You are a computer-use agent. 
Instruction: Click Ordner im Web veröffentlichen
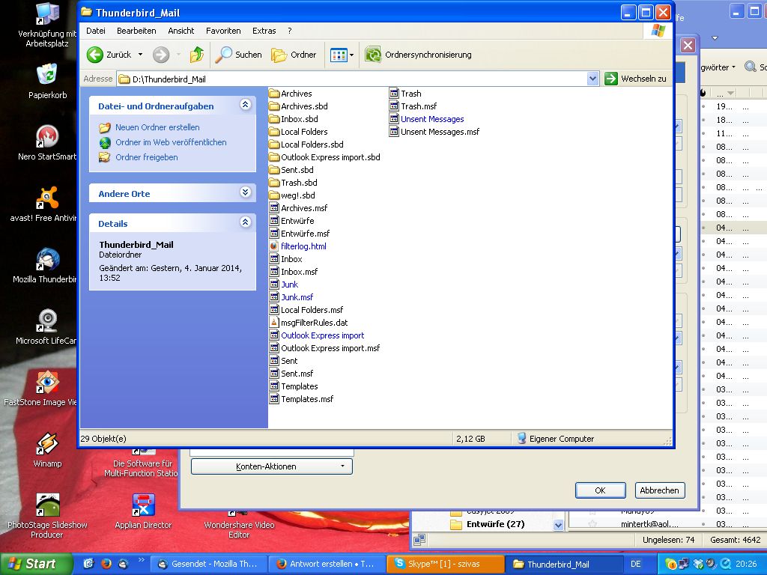(x=171, y=142)
